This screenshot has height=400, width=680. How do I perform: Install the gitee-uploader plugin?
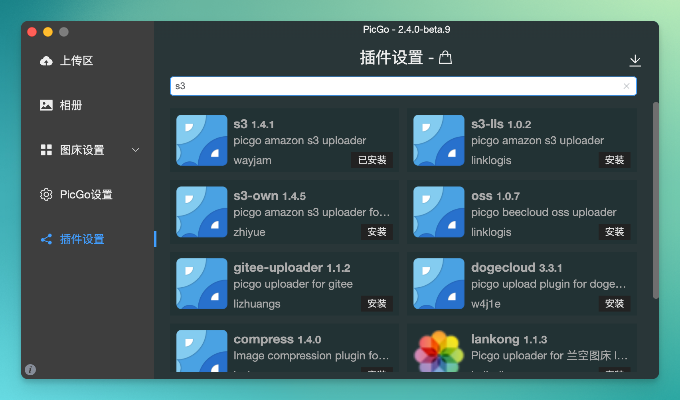point(377,304)
